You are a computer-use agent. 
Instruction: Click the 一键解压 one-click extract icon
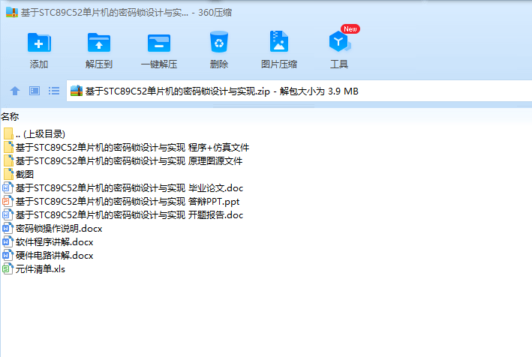pyautogui.click(x=159, y=43)
